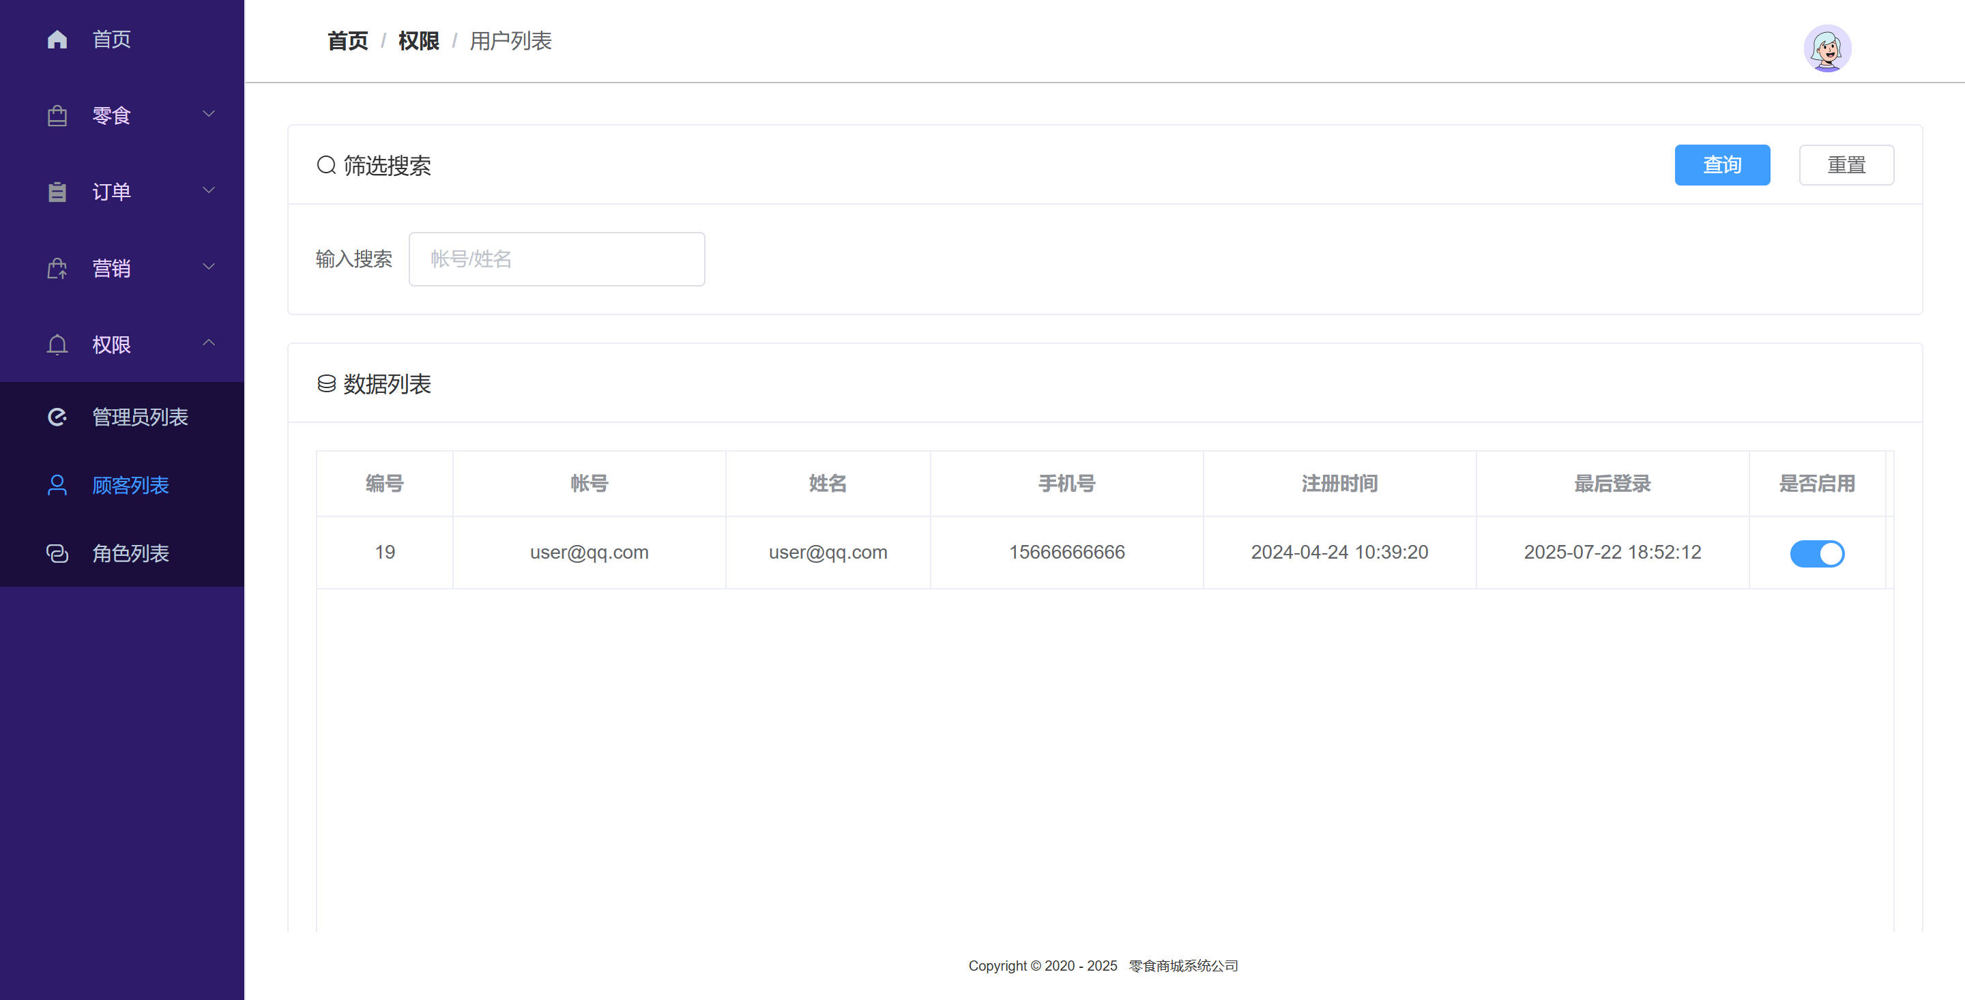Click the 编号 column header
Image resolution: width=1965 pixels, height=1000 pixels.
click(384, 484)
